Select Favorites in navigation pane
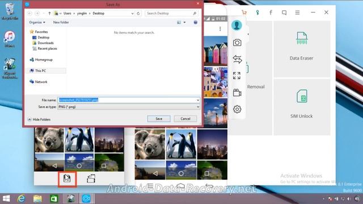363x204 pixels. (x=39, y=32)
